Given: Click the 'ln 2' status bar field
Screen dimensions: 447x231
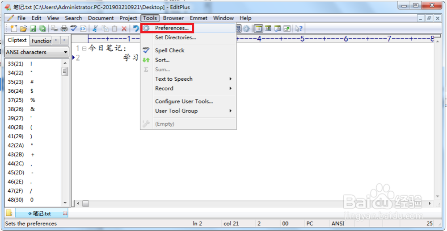Looking at the screenshot, I should click(x=197, y=223).
